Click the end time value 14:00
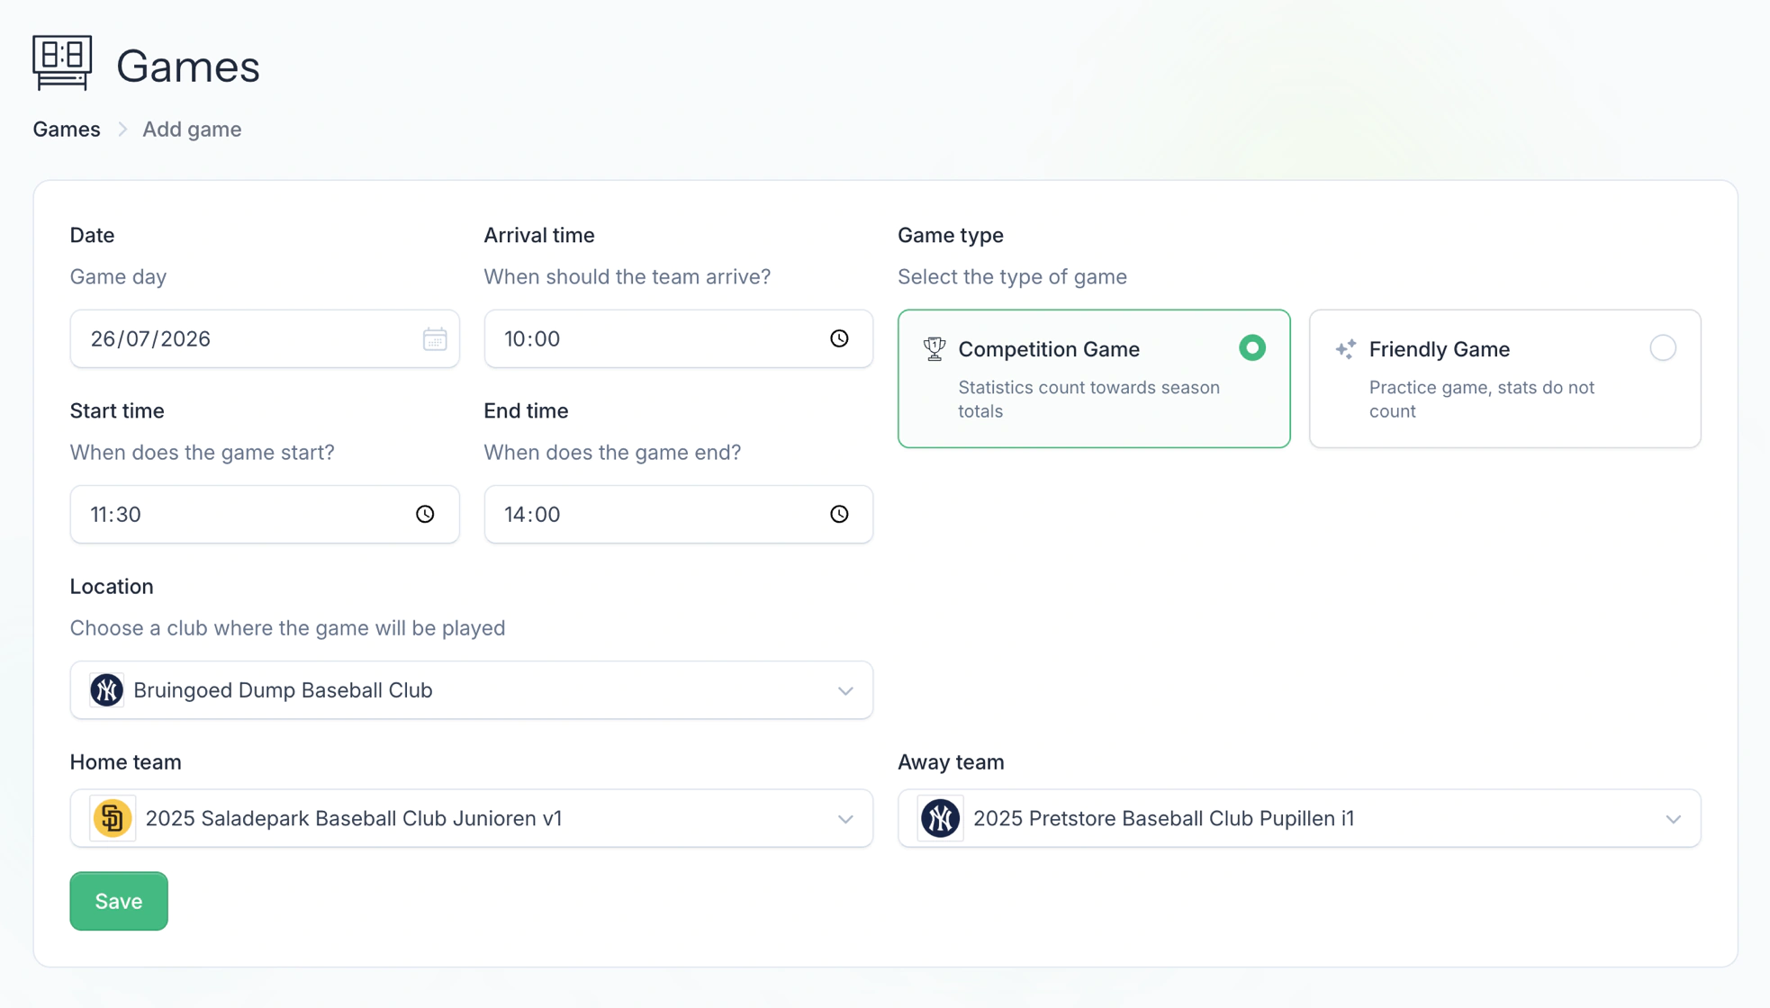The height and width of the screenshot is (1008, 1770). 532,514
